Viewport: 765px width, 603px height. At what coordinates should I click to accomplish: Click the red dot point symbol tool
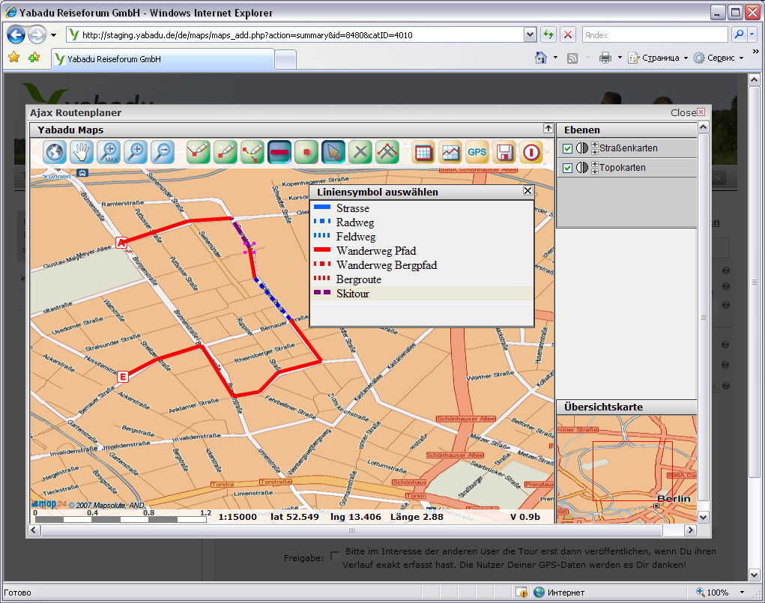[306, 152]
